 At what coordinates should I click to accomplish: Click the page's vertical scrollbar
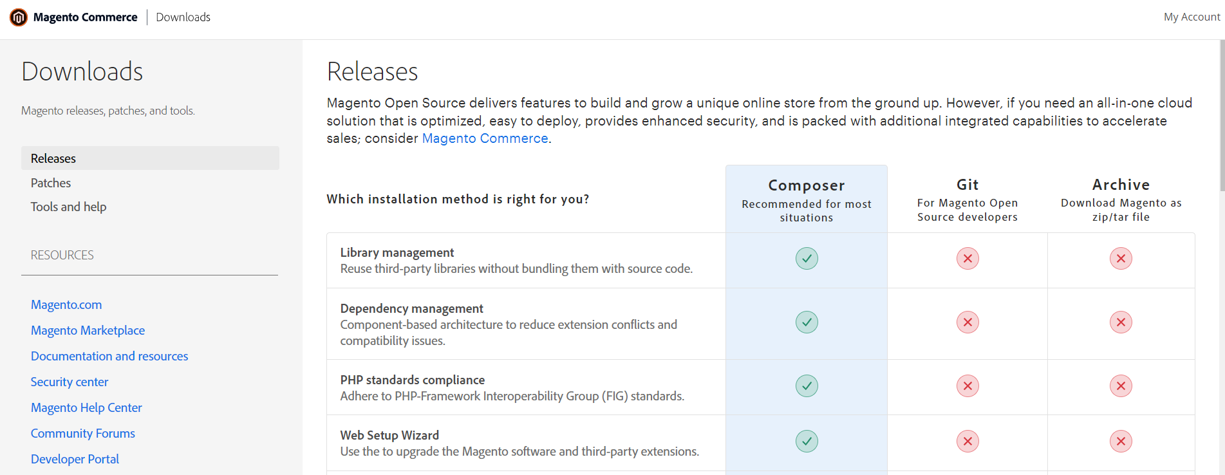click(x=1221, y=116)
